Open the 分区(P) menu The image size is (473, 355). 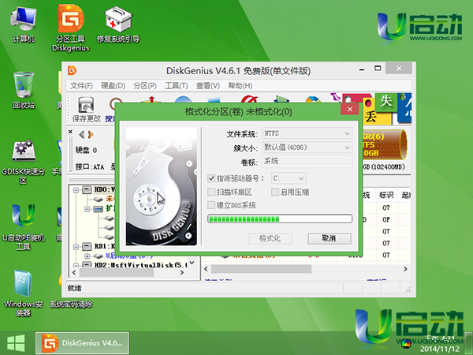pos(145,86)
